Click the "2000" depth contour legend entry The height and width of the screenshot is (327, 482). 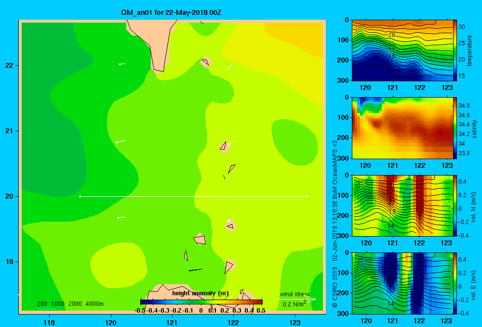coord(75,304)
